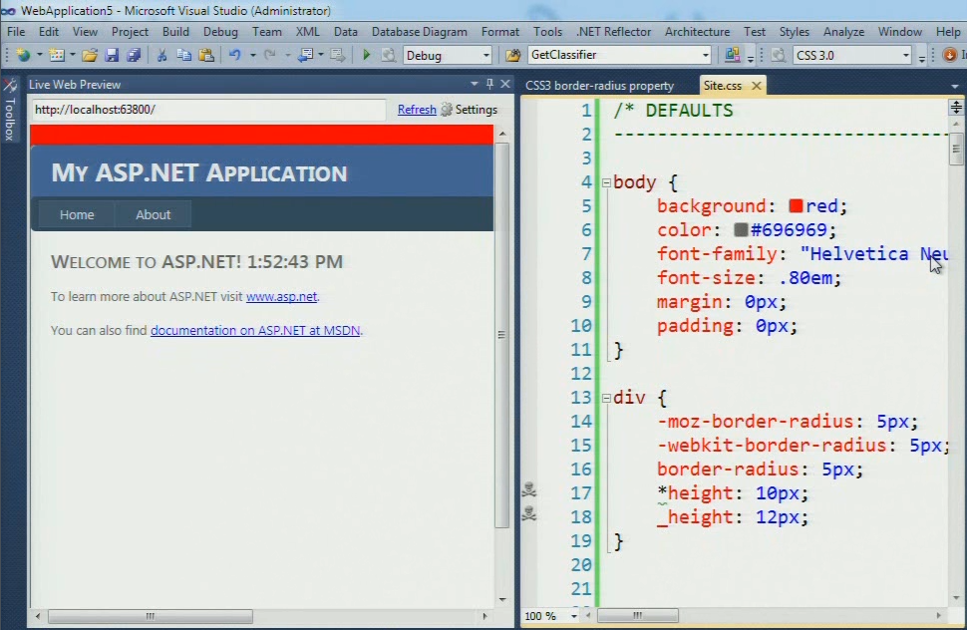The image size is (967, 630).
Task: Switch to the CSS3 border-radius property tab
Action: 599,86
